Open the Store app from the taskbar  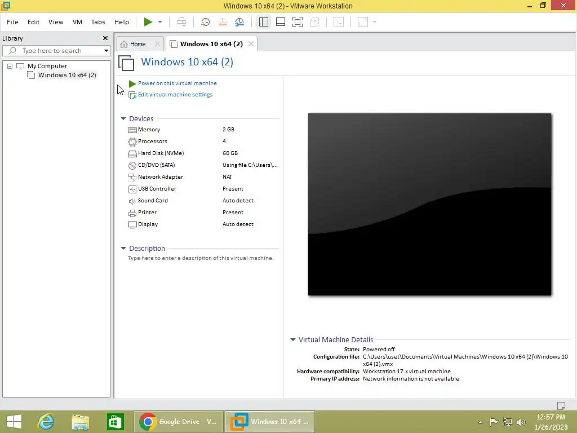click(x=115, y=422)
